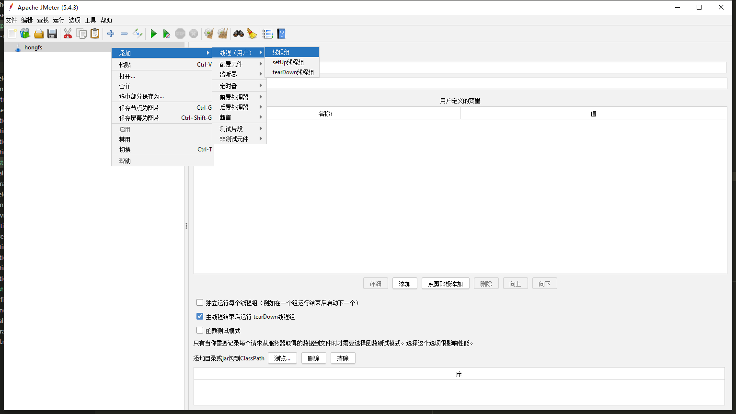Click the Clear All double broom icon
This screenshot has height=414, width=736.
point(222,34)
